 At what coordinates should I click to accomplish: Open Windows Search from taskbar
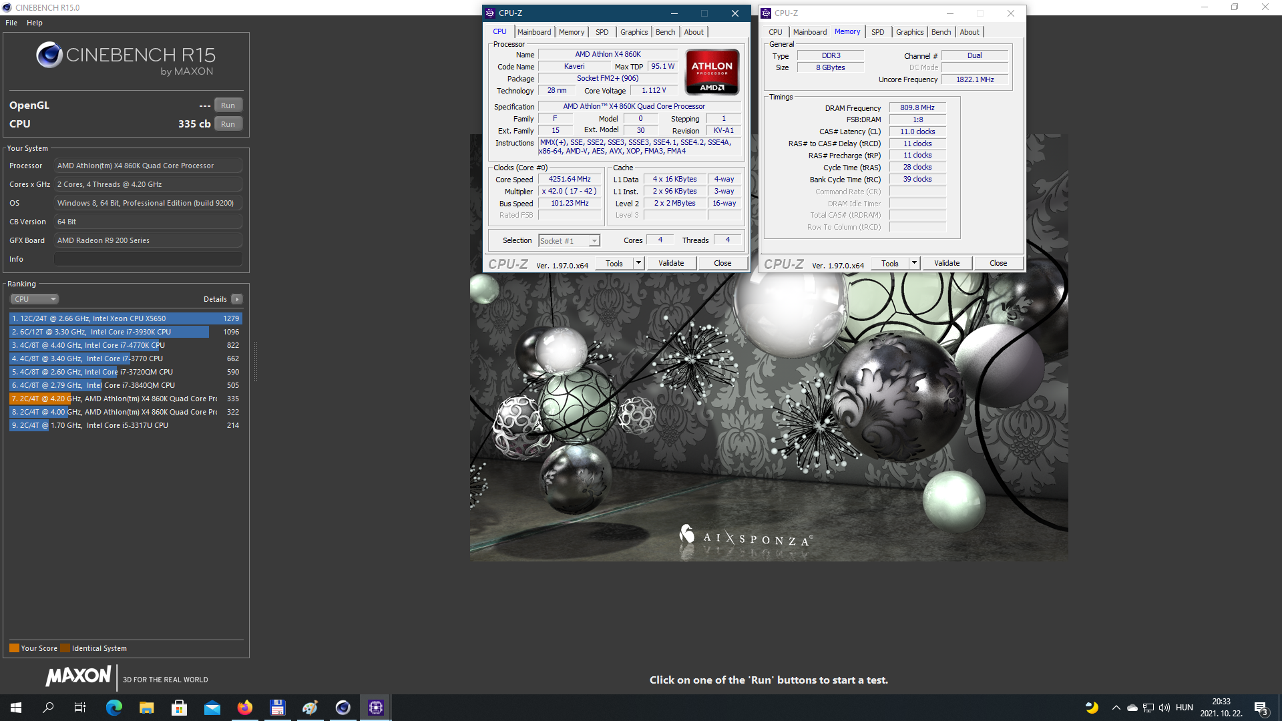48,708
